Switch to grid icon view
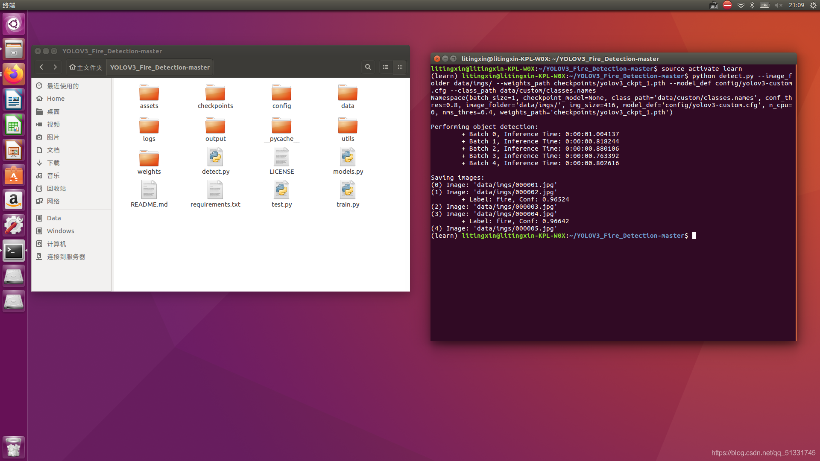The width and height of the screenshot is (820, 461). click(400, 67)
